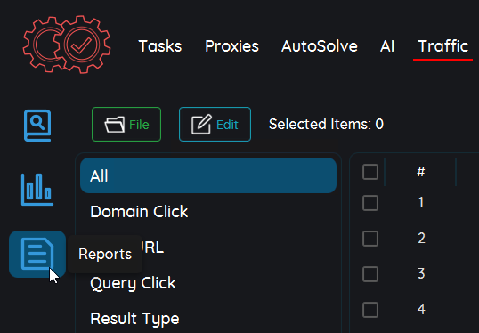Click the pencil icon in Edit button
Viewport: 479px width, 333px height.
tap(201, 125)
